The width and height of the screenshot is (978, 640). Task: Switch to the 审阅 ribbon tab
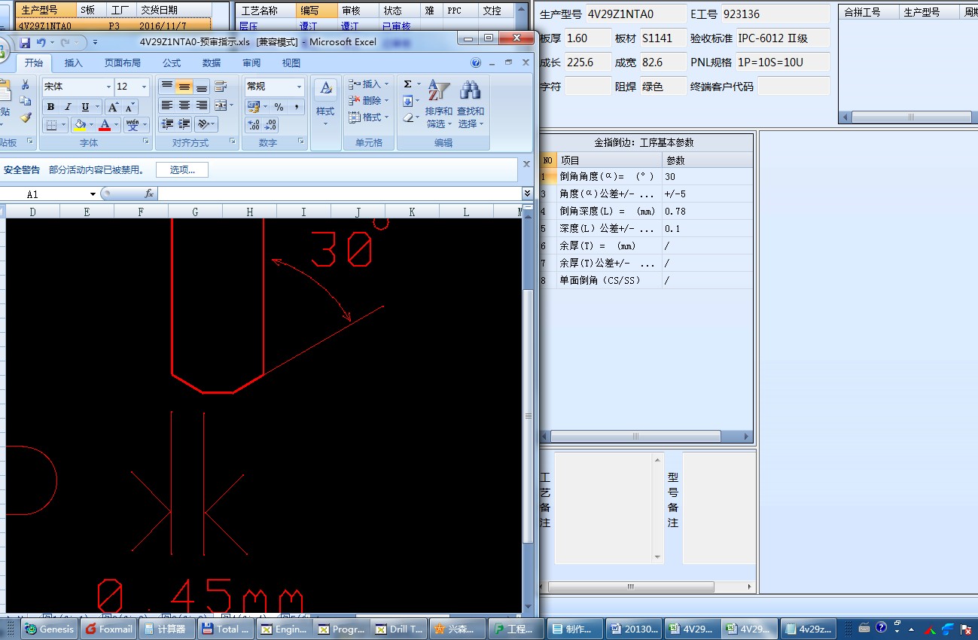pyautogui.click(x=251, y=63)
